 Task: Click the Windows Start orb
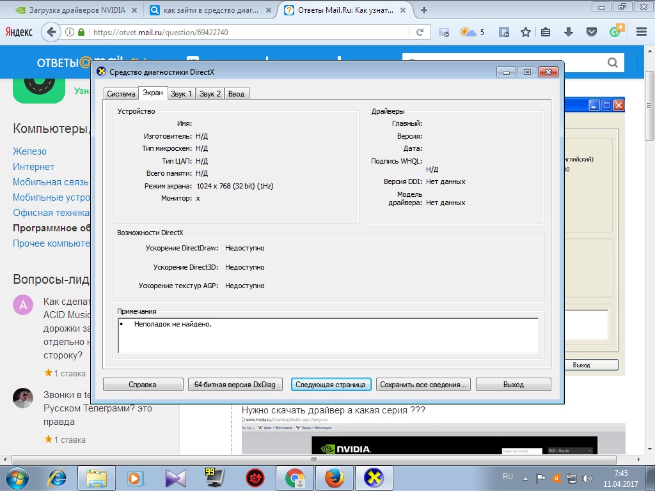click(x=18, y=477)
